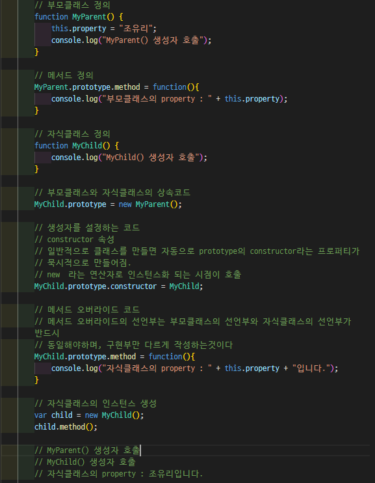Click the log string "부모클래스의 property : "
The width and height of the screenshot is (375, 483).
click(x=157, y=98)
